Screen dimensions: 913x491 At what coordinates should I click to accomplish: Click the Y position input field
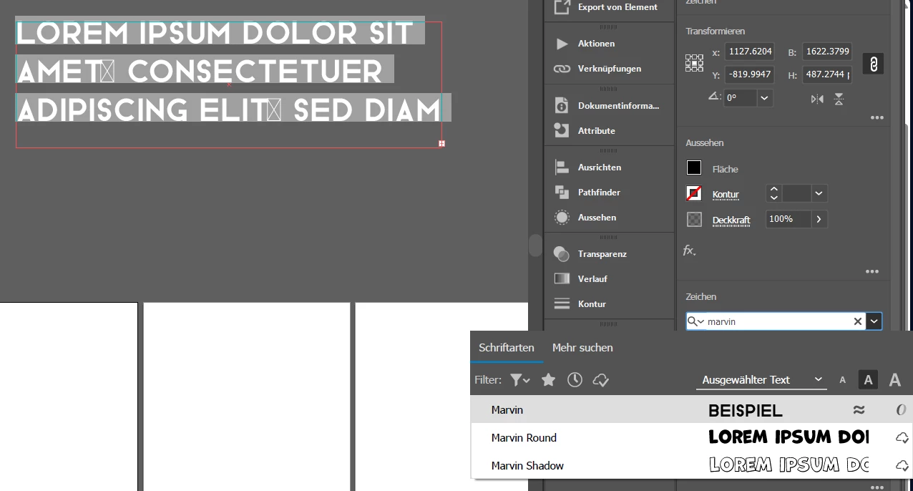[x=749, y=74]
